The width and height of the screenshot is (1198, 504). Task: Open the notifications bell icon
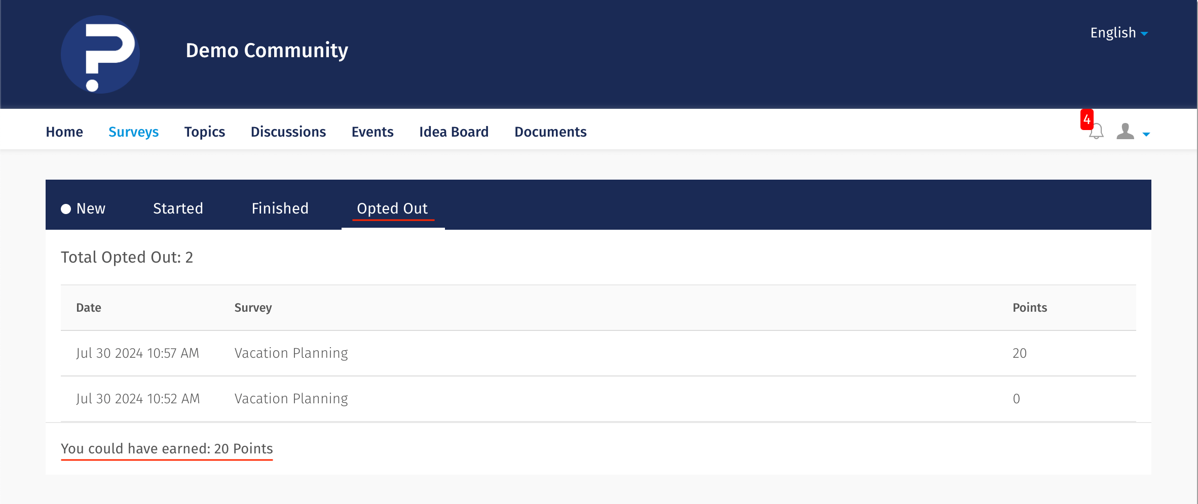[1097, 132]
